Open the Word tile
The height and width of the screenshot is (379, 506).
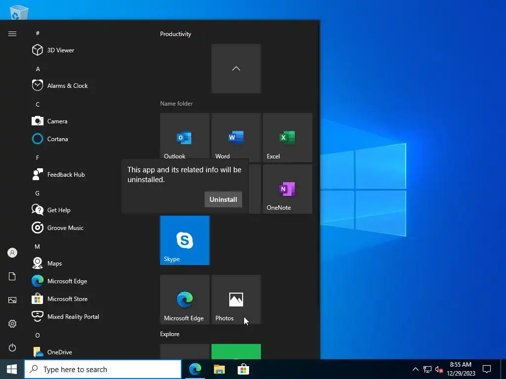[236, 137]
